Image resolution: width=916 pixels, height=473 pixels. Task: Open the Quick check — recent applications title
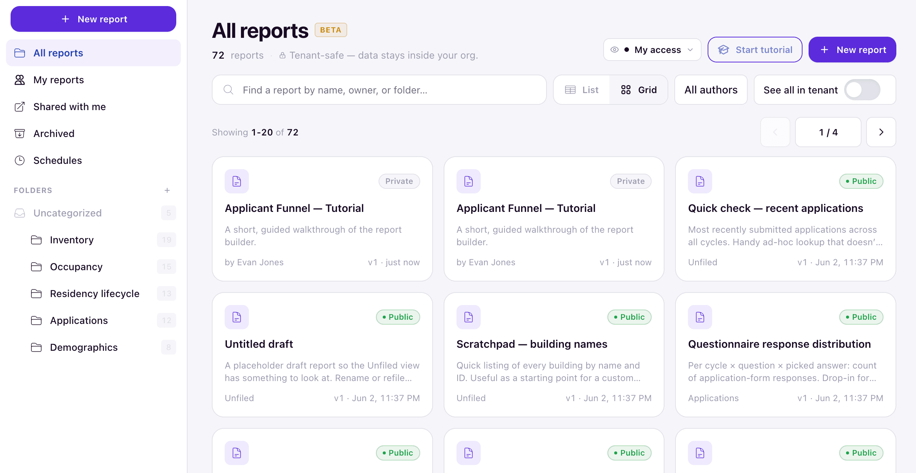click(776, 208)
